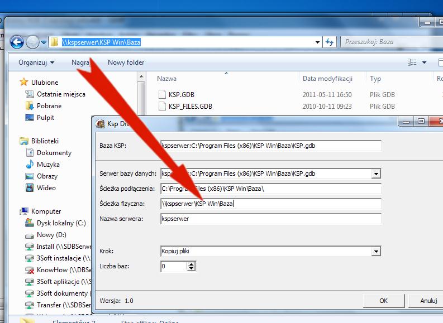Open Dokumenty library
This screenshot has width=443, height=323.
[49, 153]
